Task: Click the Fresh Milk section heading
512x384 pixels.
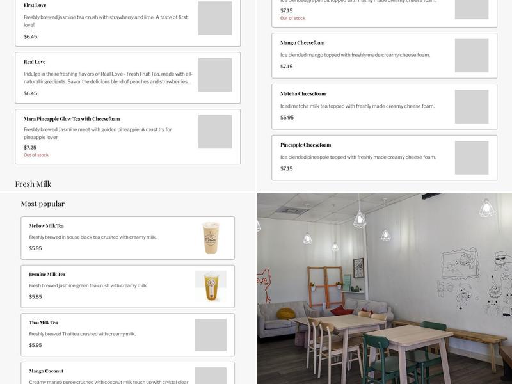Action: coord(33,184)
